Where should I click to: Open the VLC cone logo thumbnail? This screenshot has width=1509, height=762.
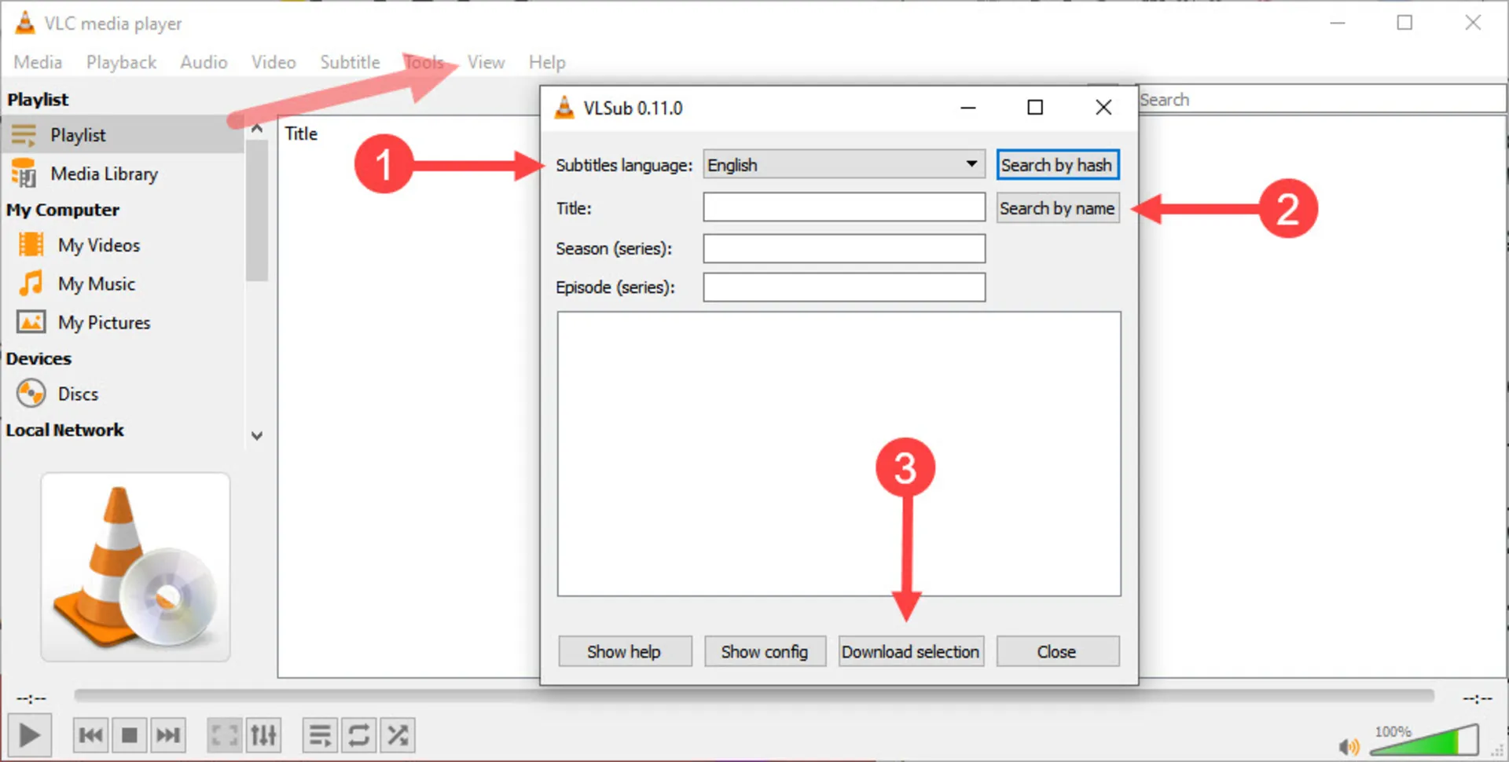(134, 566)
